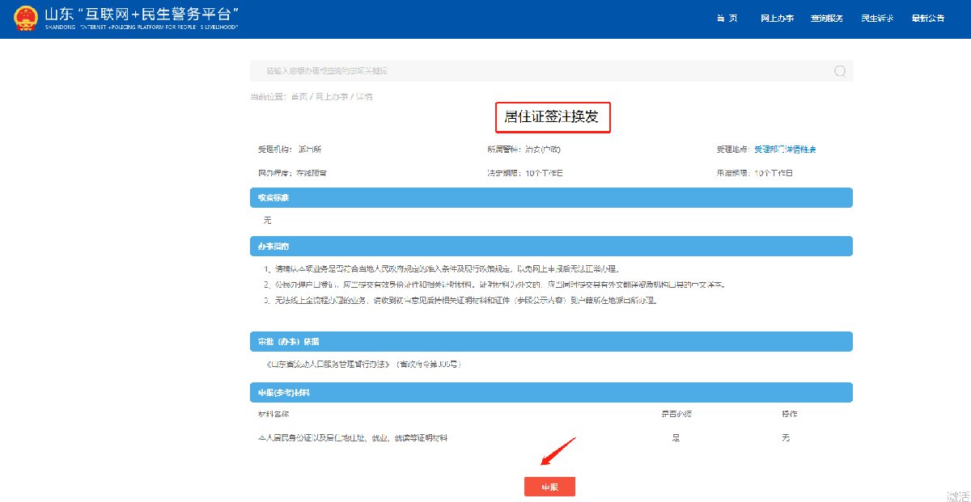Image resolution: width=971 pixels, height=502 pixels.
Task: Click the 收费标准 section header
Action: coord(551,198)
